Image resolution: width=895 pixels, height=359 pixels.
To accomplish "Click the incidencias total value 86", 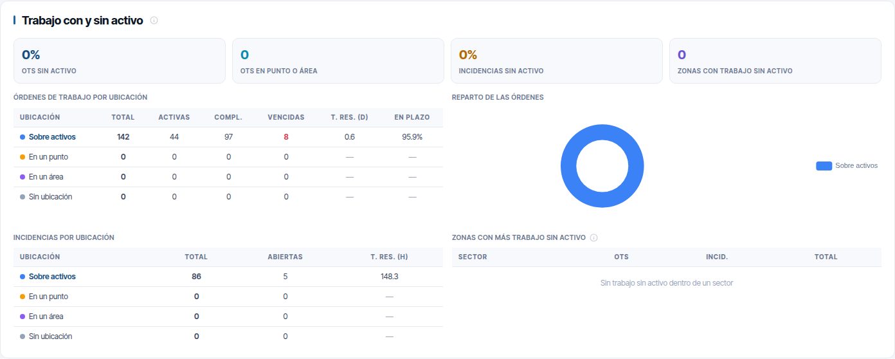I will (x=196, y=277).
